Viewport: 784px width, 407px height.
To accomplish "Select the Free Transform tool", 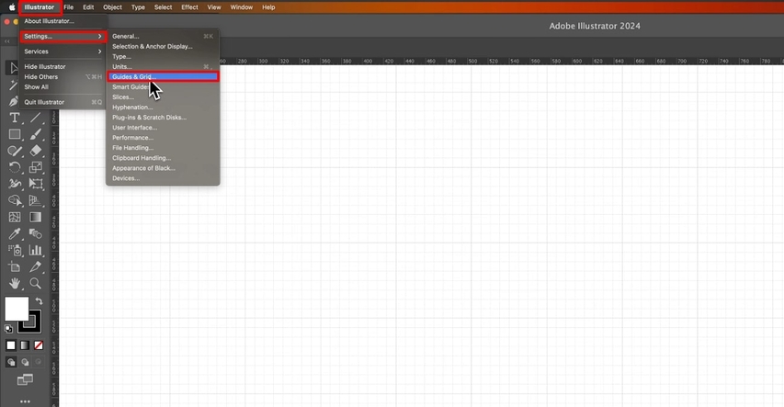I will click(x=36, y=184).
